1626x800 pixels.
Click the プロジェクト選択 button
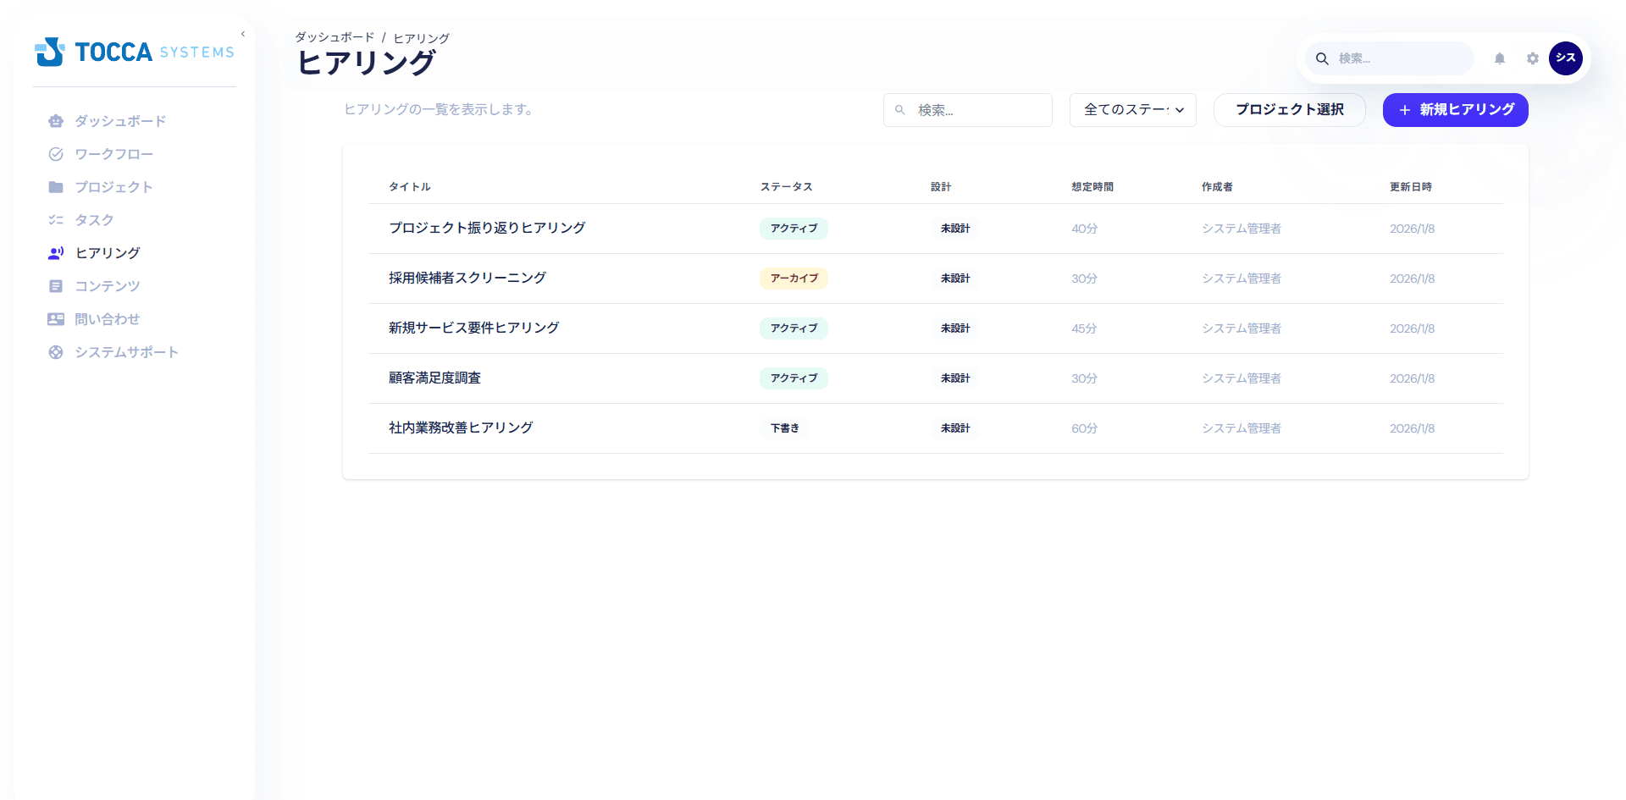1289,110
